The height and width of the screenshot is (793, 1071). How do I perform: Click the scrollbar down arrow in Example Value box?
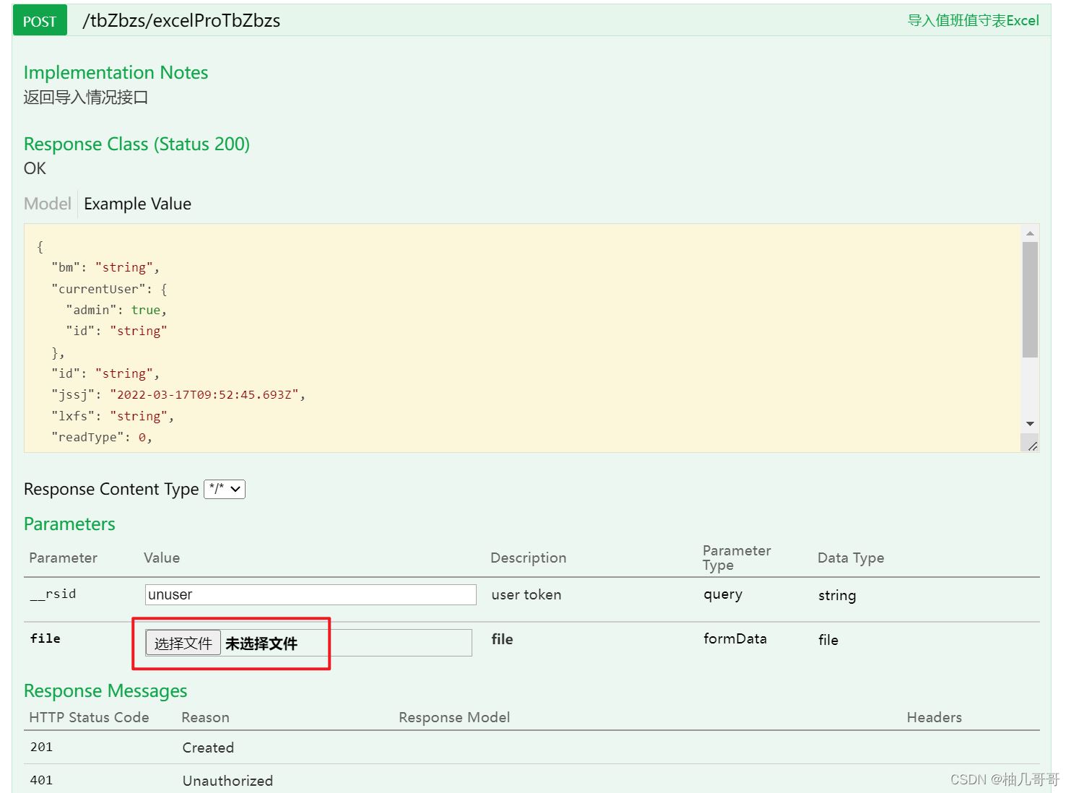[x=1031, y=424]
